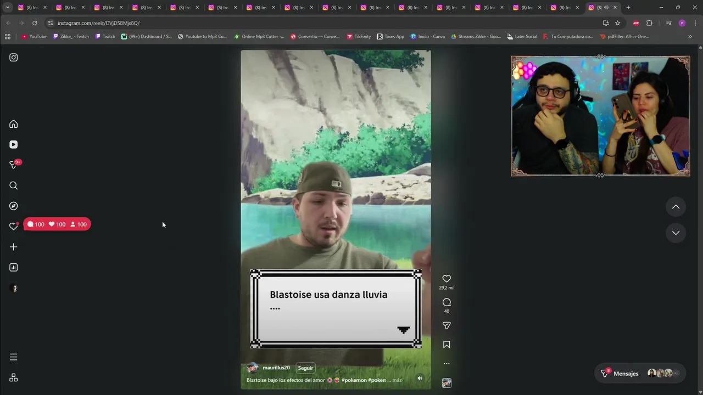The height and width of the screenshot is (395, 703).
Task: Open the Apps grid in bookmarks bar
Action: [x=8, y=37]
